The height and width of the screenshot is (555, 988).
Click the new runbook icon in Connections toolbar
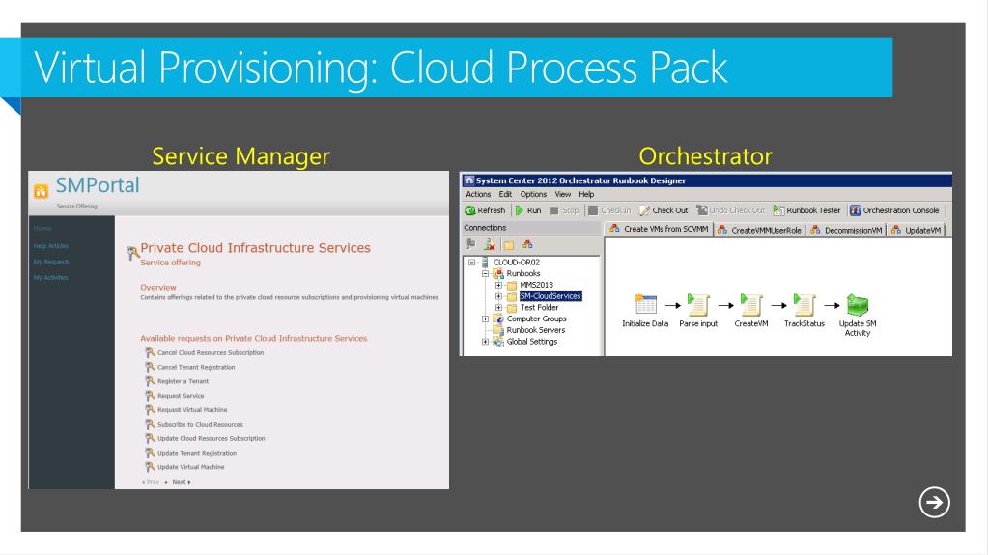click(527, 244)
